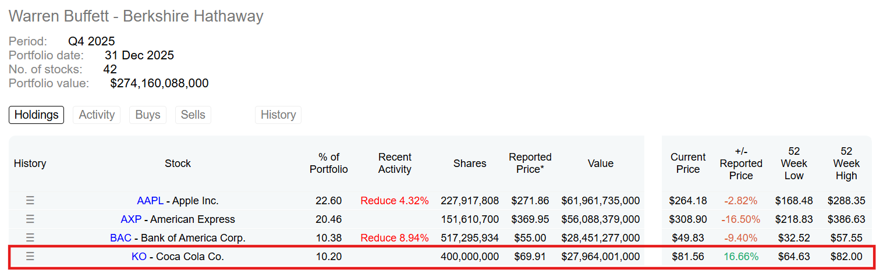Select Coca Cola's 16.66% price change
Image resolution: width=876 pixels, height=270 pixels.
[741, 257]
